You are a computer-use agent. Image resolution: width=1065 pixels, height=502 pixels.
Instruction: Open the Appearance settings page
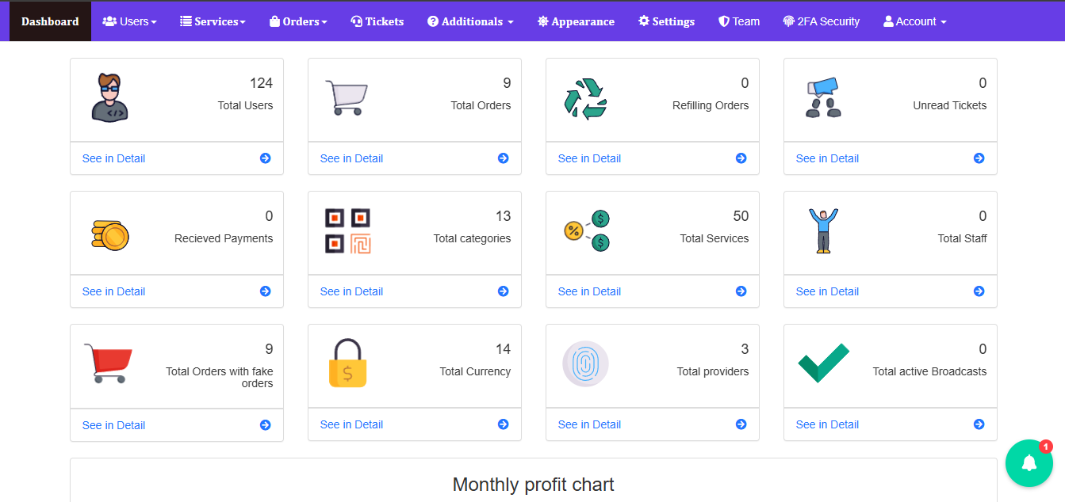pyautogui.click(x=575, y=21)
